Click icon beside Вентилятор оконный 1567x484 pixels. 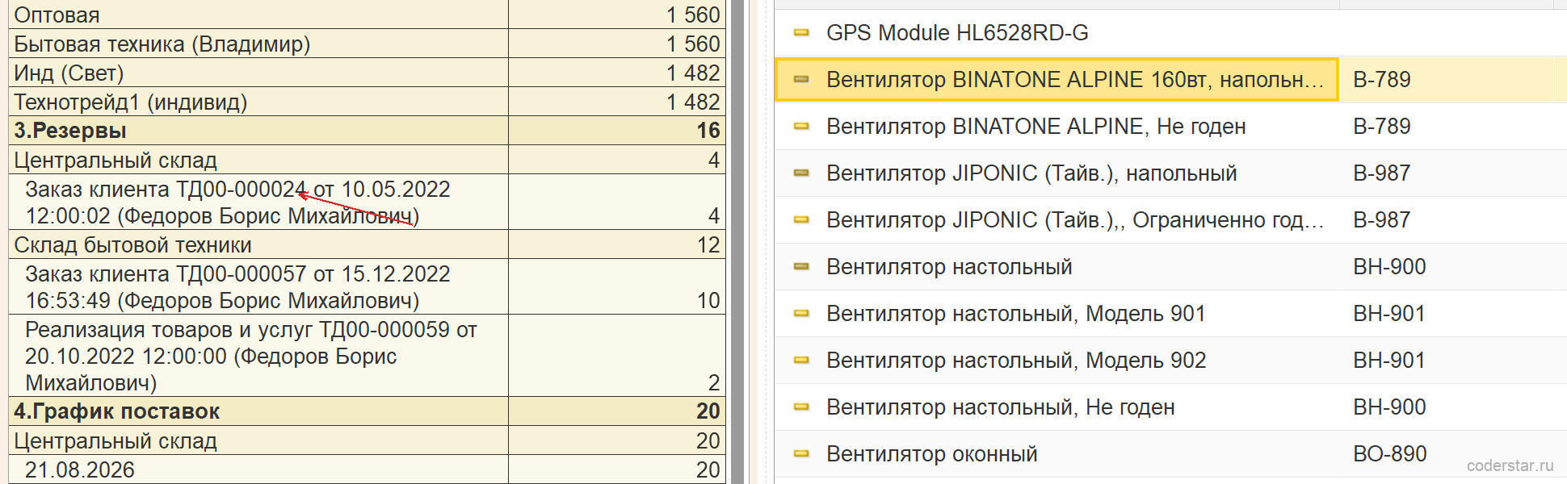(801, 454)
